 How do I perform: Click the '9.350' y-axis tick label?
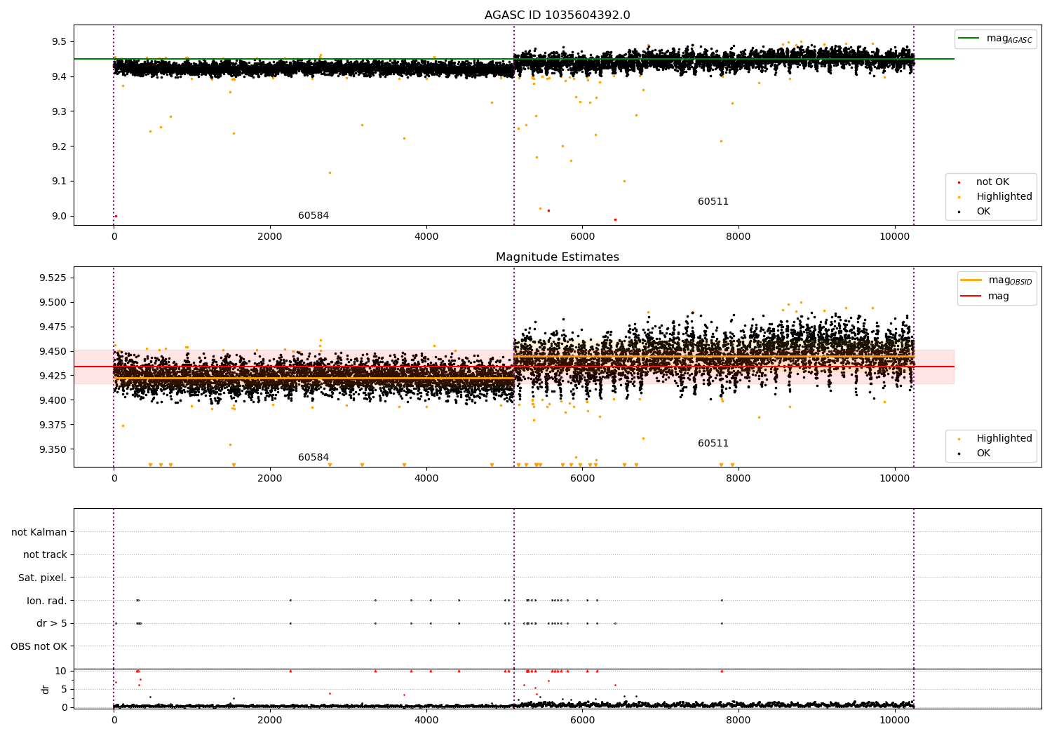pyautogui.click(x=53, y=450)
